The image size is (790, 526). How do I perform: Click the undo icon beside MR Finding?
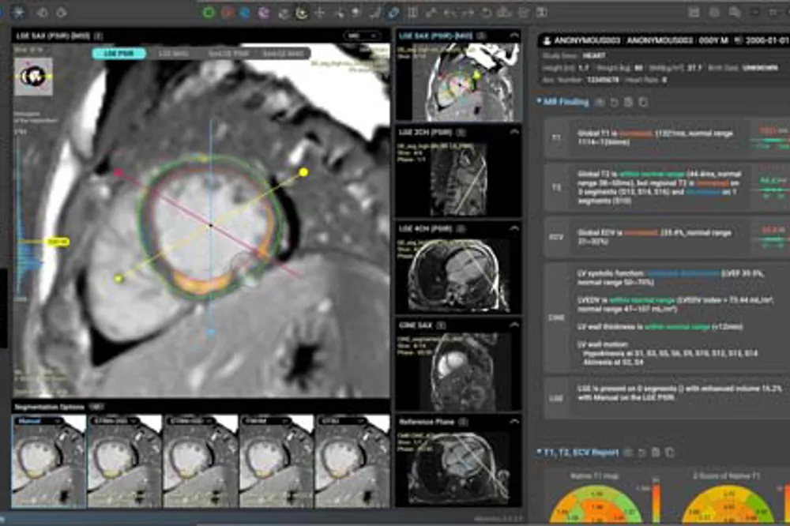coord(614,102)
